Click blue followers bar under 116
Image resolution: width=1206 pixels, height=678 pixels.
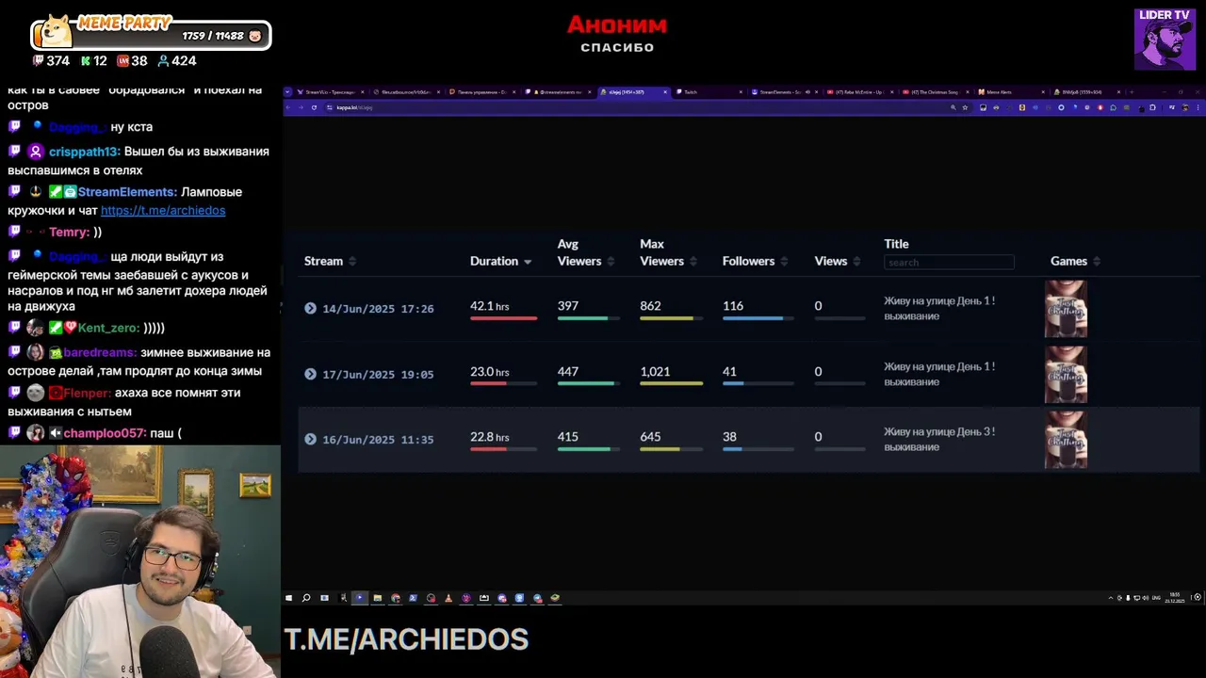(752, 318)
